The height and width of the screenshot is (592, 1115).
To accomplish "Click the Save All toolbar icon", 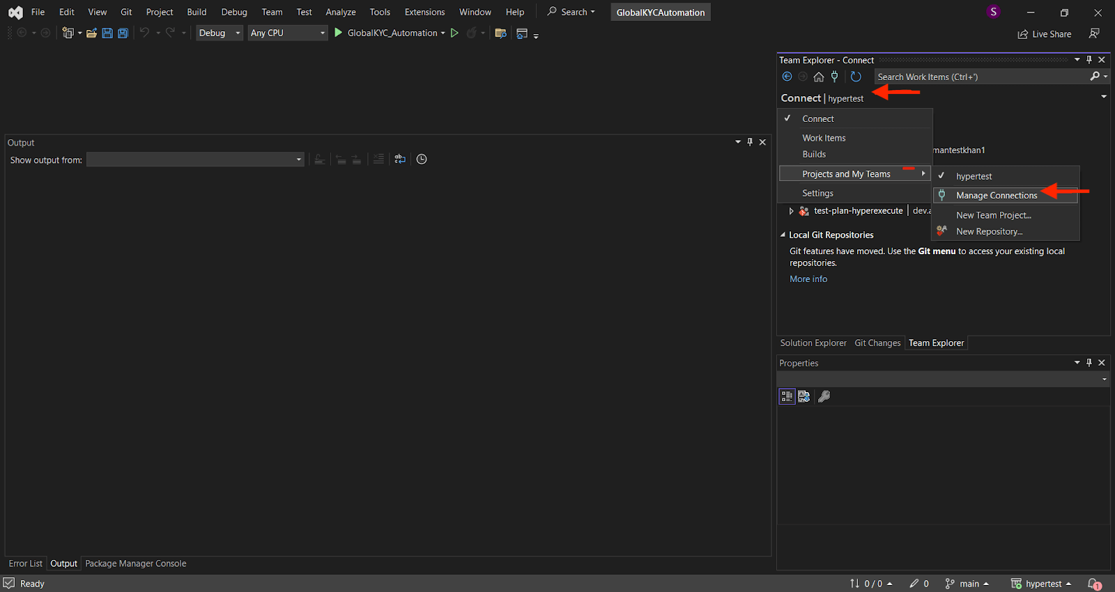I will click(x=123, y=33).
